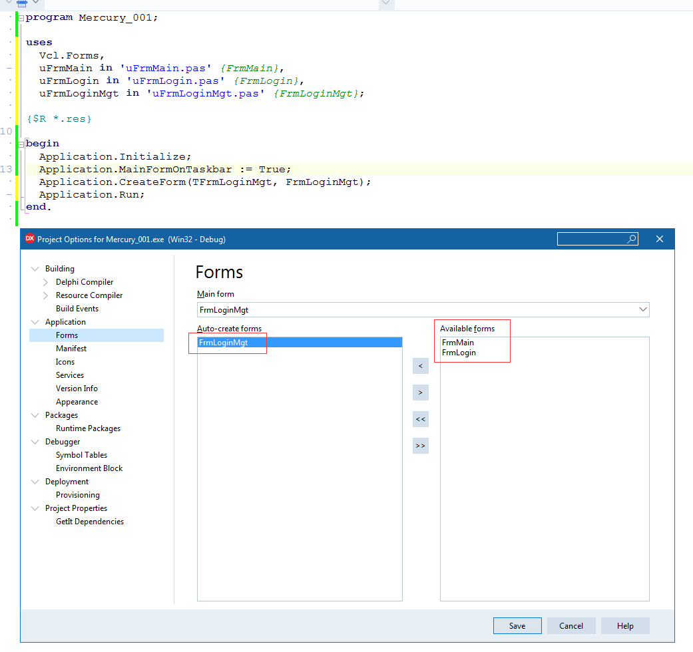693x652 pixels.
Task: Select Provisioning in options tree
Action: 77,495
